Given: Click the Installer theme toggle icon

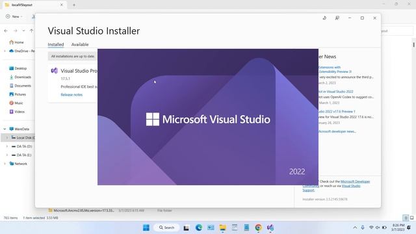Looking at the screenshot, I should pyautogui.click(x=324, y=18).
